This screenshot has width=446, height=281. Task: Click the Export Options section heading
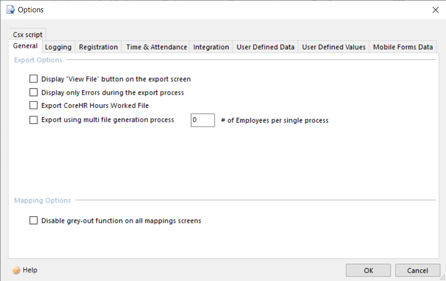click(x=38, y=60)
